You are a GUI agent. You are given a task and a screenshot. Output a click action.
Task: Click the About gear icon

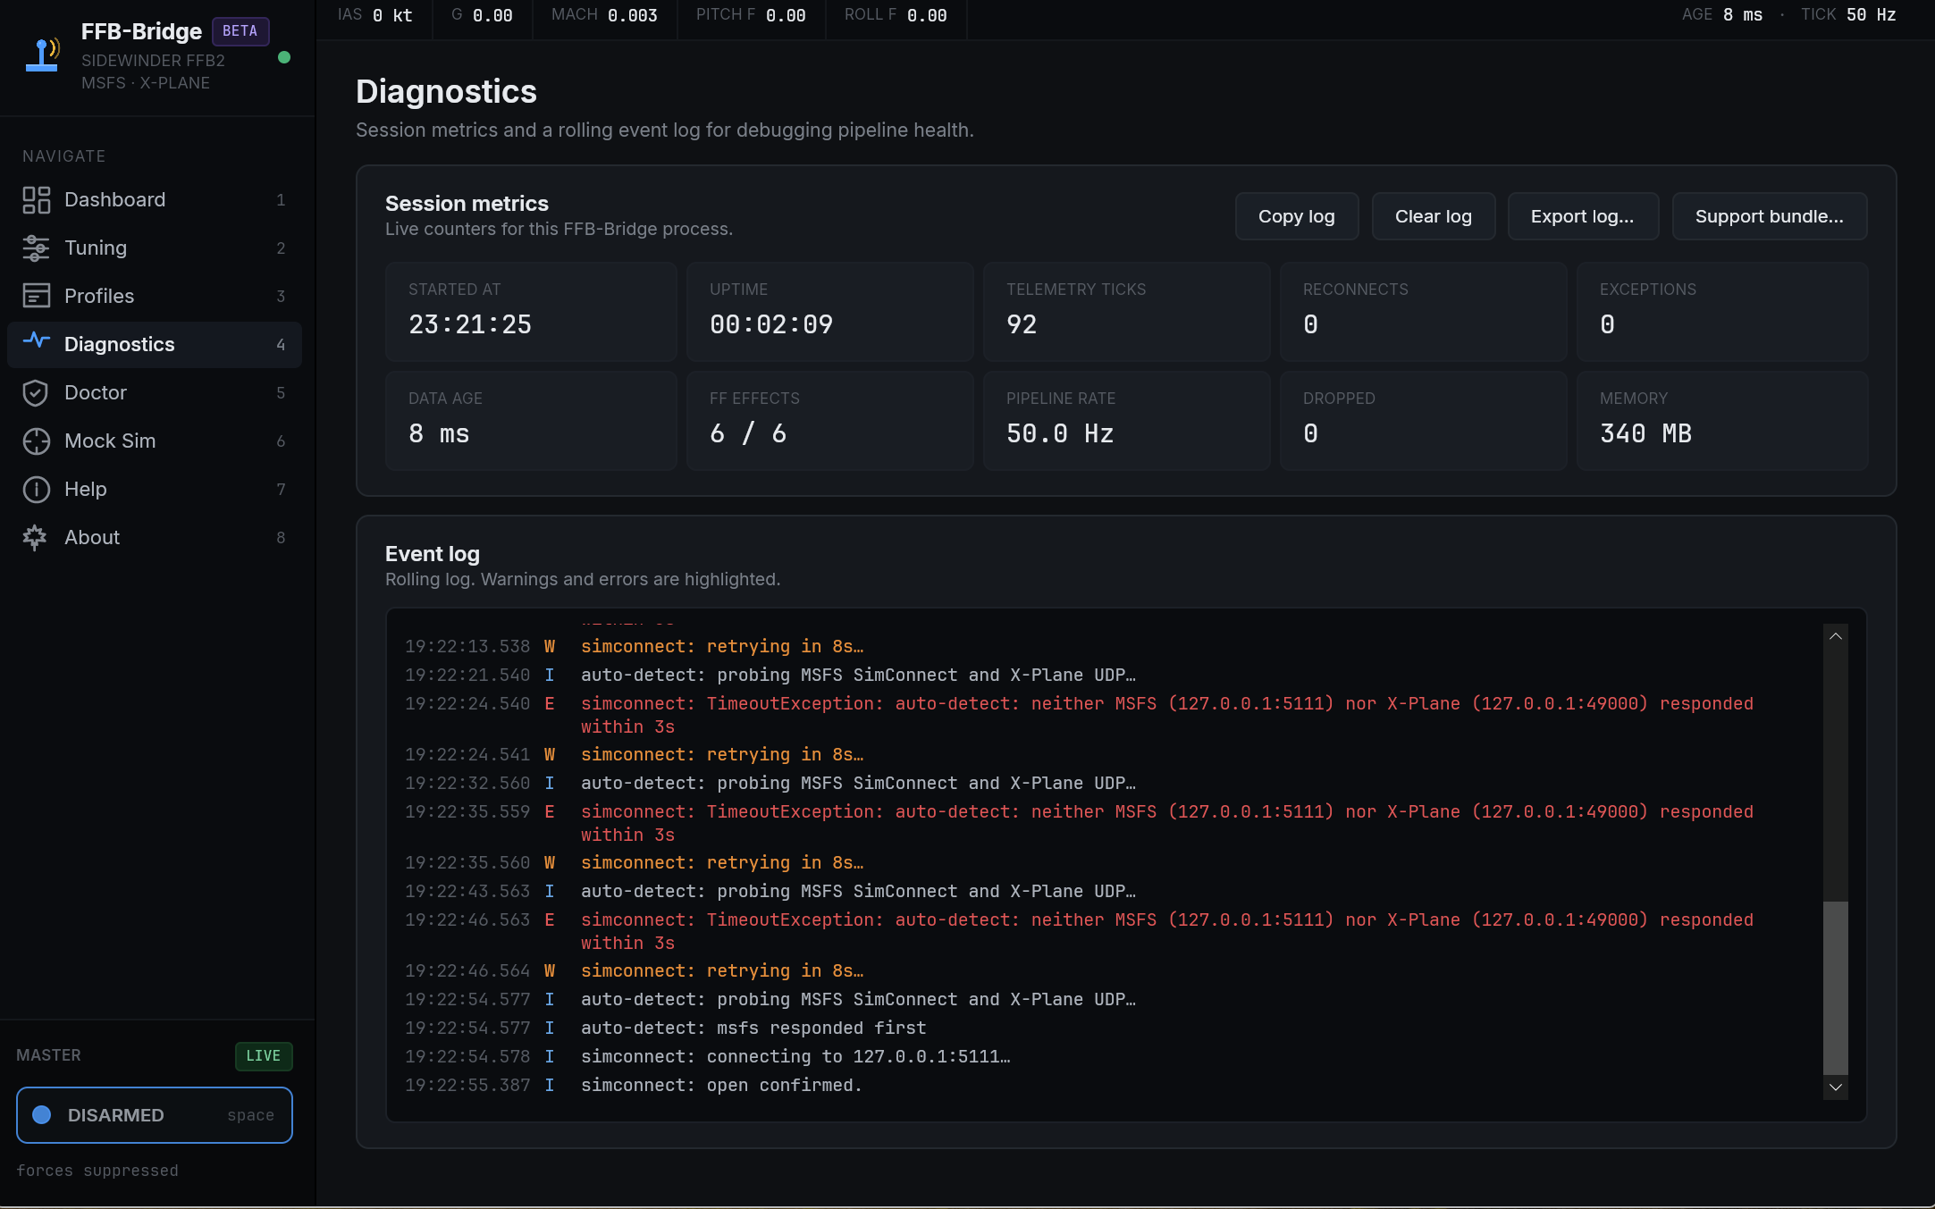click(36, 538)
